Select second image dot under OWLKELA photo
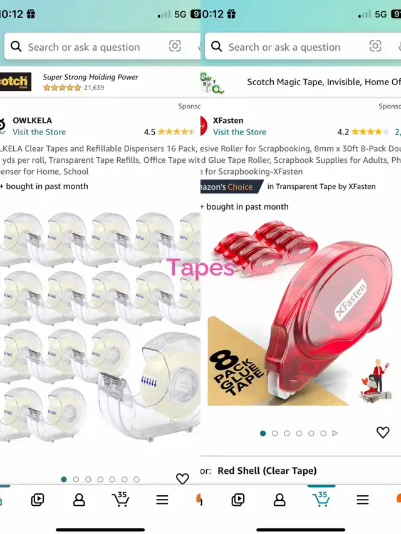The image size is (401, 534). [76, 480]
